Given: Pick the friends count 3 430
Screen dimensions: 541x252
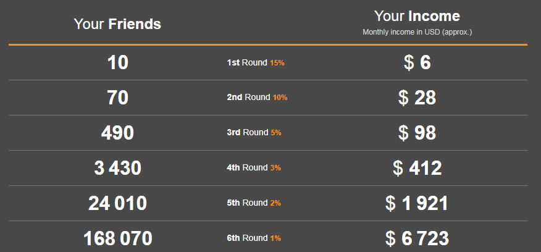Looking at the screenshot, I should pyautogui.click(x=117, y=168).
